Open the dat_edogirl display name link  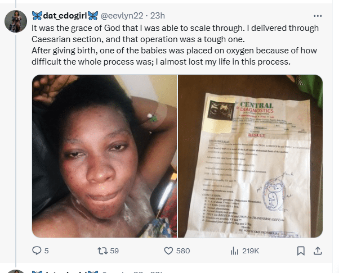[64, 15]
